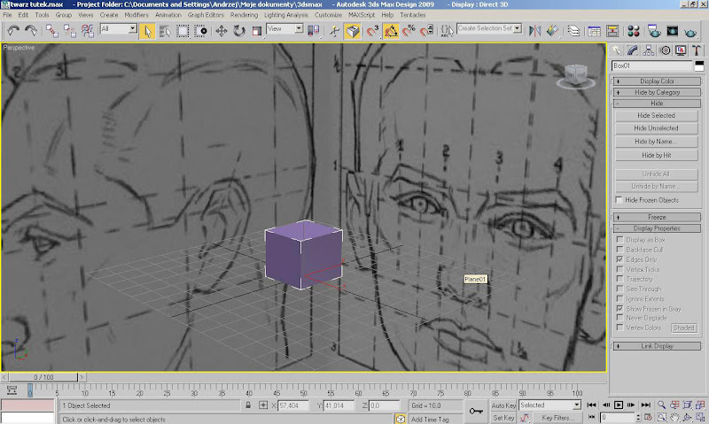Open the Modifiers menu
This screenshot has width=709, height=424.
(x=136, y=15)
